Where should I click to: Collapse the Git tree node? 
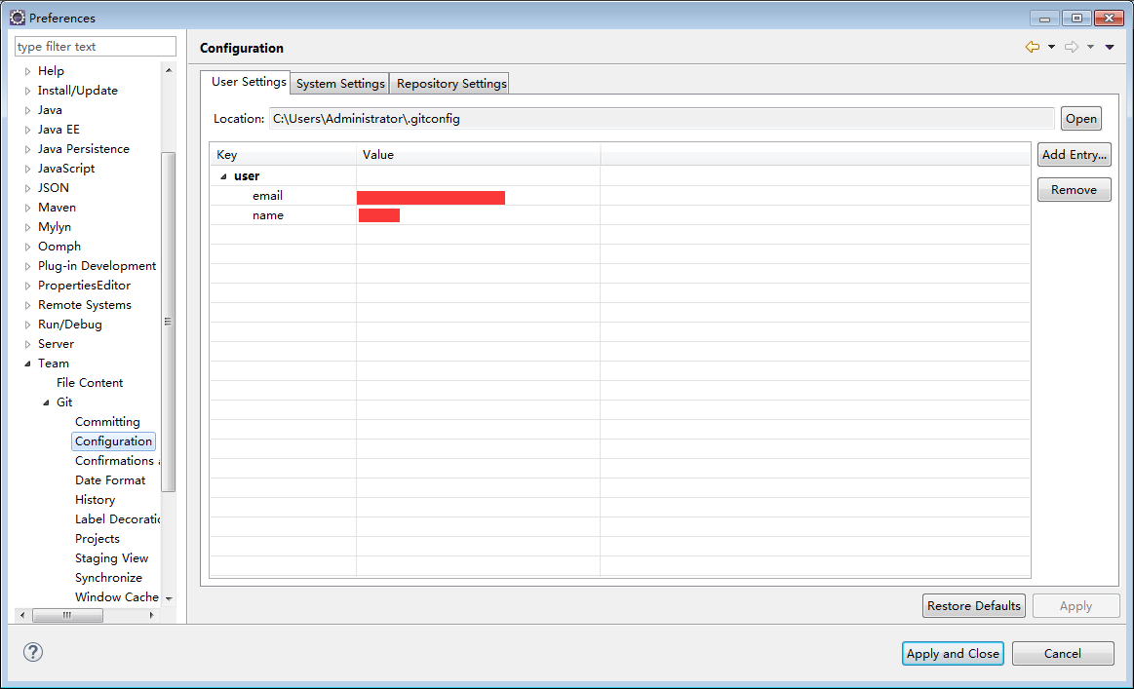tap(46, 402)
